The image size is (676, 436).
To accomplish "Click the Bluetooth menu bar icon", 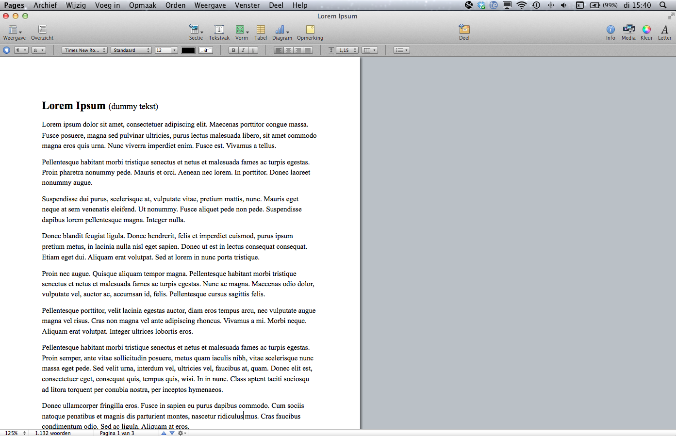I will 551,5.
